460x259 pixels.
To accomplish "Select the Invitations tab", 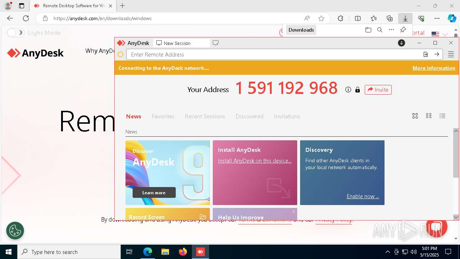I will 287,116.
